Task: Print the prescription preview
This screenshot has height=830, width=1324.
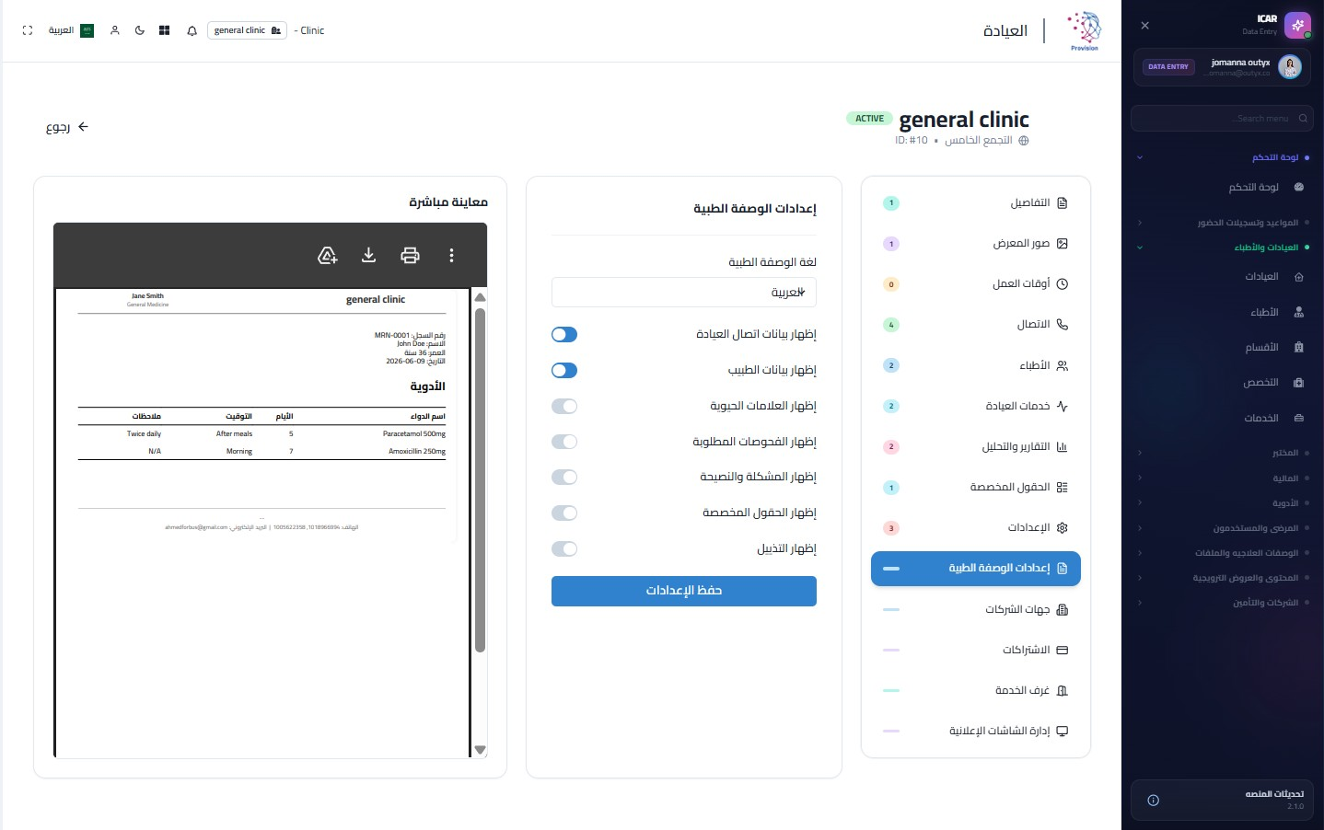Action: (410, 256)
